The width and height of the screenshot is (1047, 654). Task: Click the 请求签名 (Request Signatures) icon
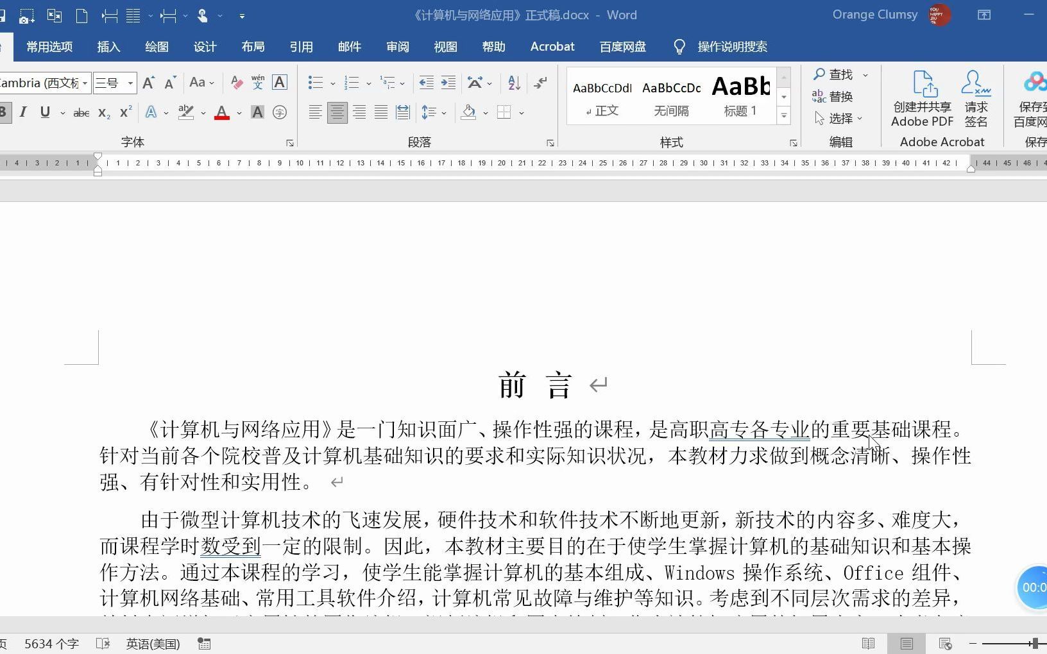976,96
